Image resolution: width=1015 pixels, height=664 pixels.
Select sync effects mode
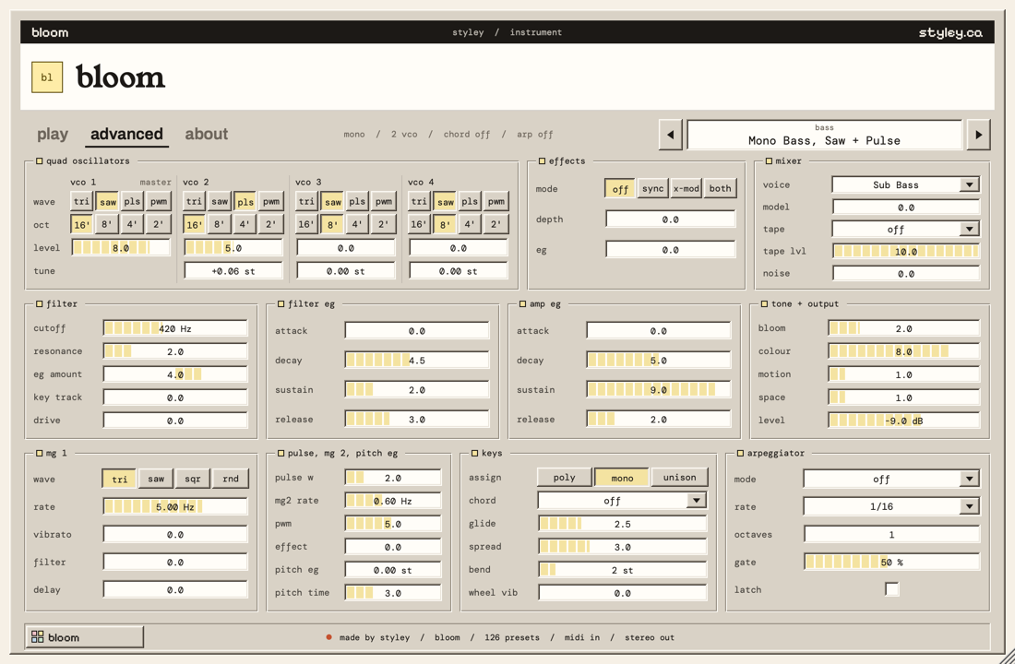652,188
